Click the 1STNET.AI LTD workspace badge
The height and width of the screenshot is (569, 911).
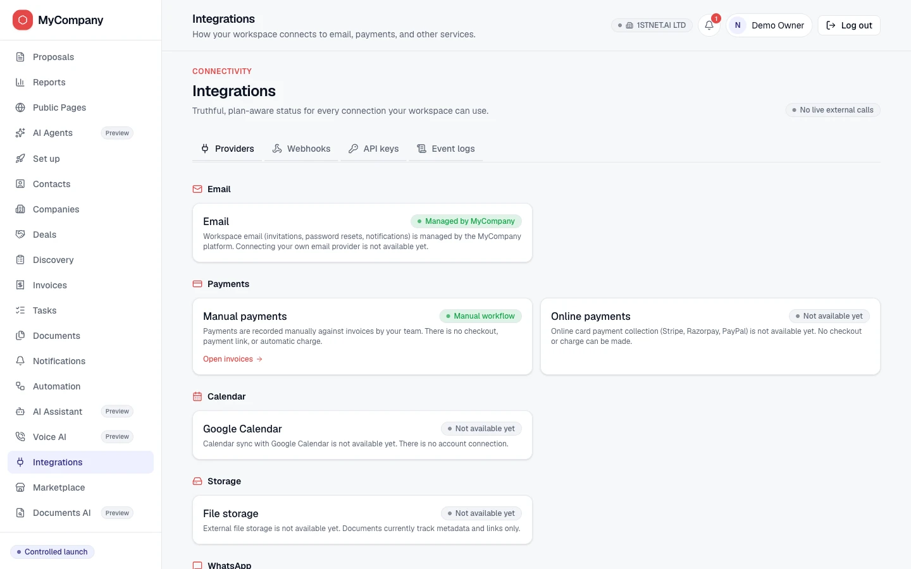coord(652,25)
